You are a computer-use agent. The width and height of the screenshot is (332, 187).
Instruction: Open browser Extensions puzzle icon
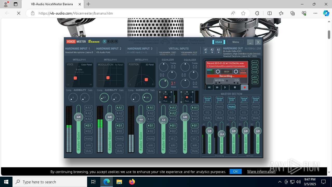point(257,13)
